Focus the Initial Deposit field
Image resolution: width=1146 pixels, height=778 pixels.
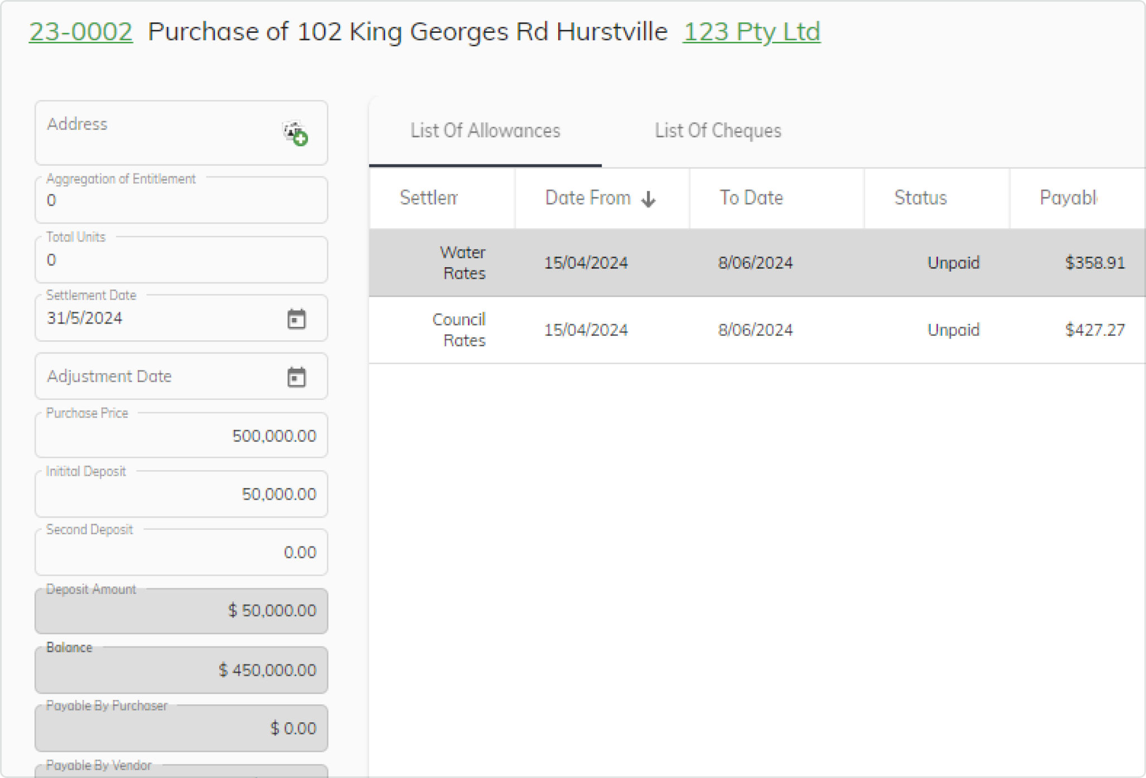(181, 494)
